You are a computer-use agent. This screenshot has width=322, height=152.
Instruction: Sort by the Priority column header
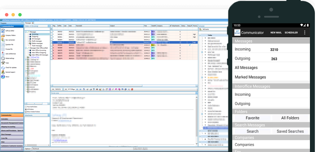coord(195,26)
